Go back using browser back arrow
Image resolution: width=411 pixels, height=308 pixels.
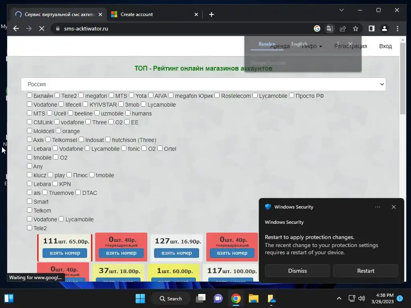(x=16, y=28)
